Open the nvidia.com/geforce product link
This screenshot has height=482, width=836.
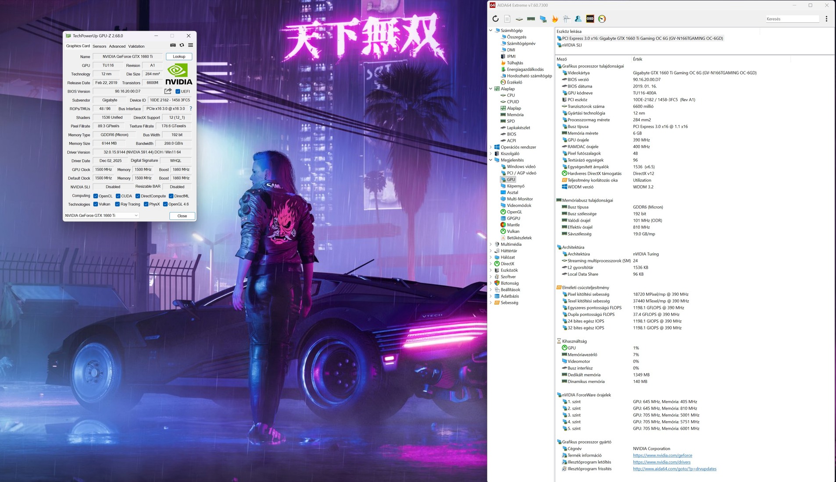(x=662, y=456)
